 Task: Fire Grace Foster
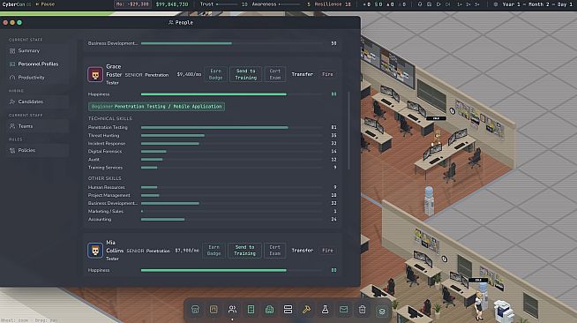[x=327, y=74]
